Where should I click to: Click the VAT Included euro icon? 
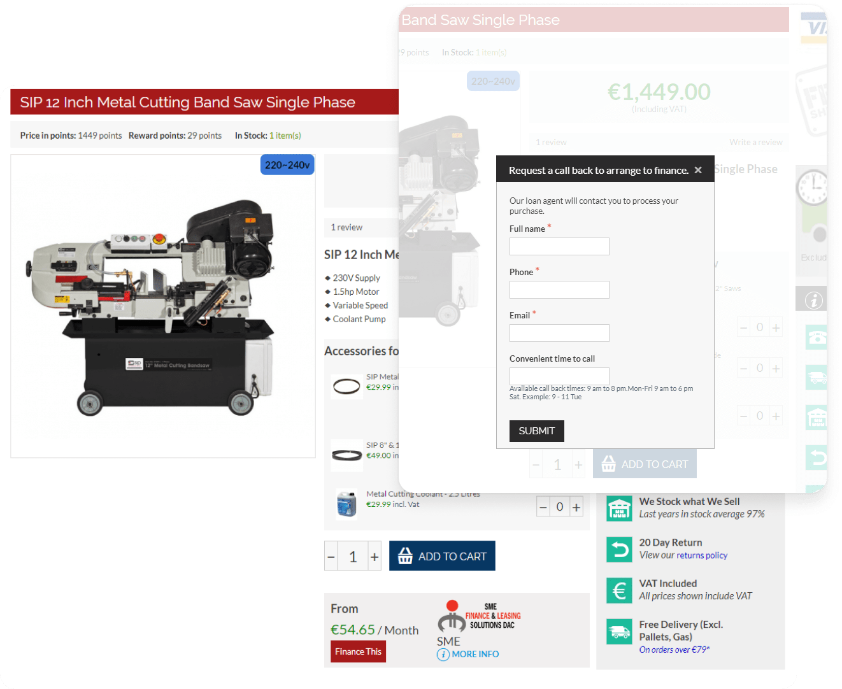coord(619,590)
